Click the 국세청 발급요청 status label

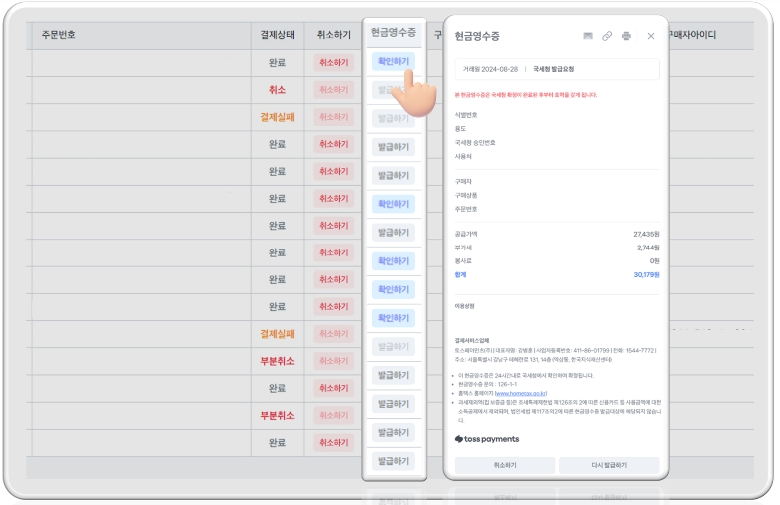pos(553,69)
